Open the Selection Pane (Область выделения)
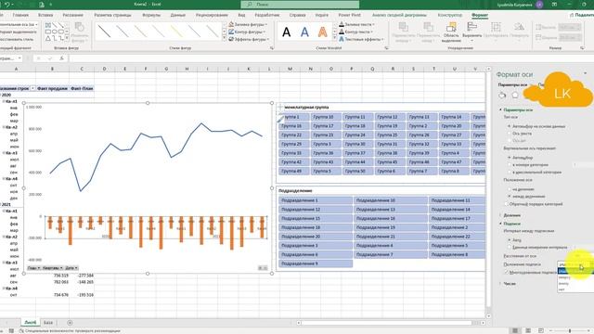594x334 pixels. click(451, 32)
